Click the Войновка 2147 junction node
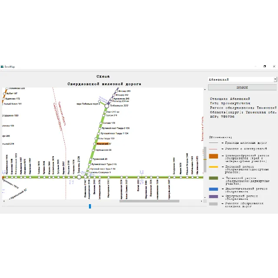This screenshot has height=278, width=278. [x=86, y=177]
